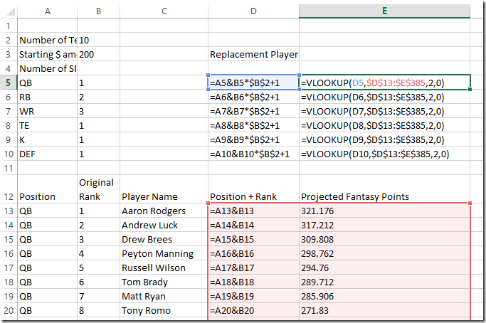Image resolution: width=486 pixels, height=323 pixels.
Task: Click formula cell =A5&B5*$B$2+1
Action: [253, 83]
